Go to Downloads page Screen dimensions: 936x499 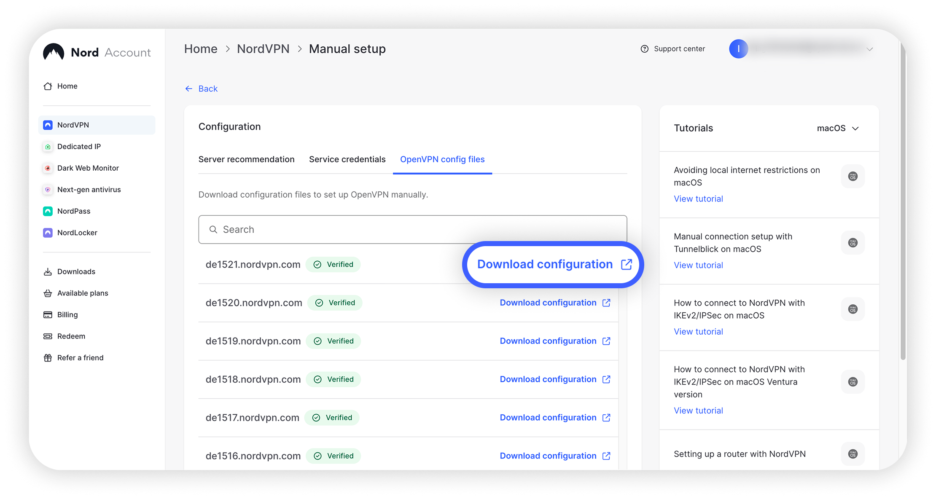[70, 271]
